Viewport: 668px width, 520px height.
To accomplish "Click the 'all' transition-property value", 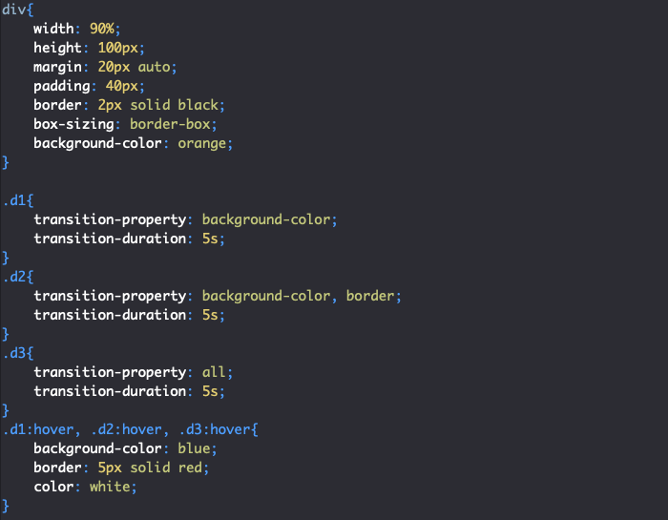I will (214, 372).
